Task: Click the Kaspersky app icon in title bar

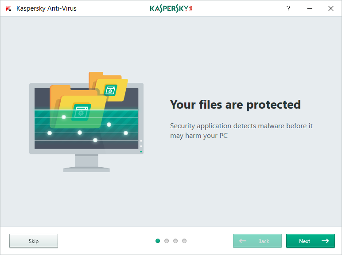Action: 8,8
